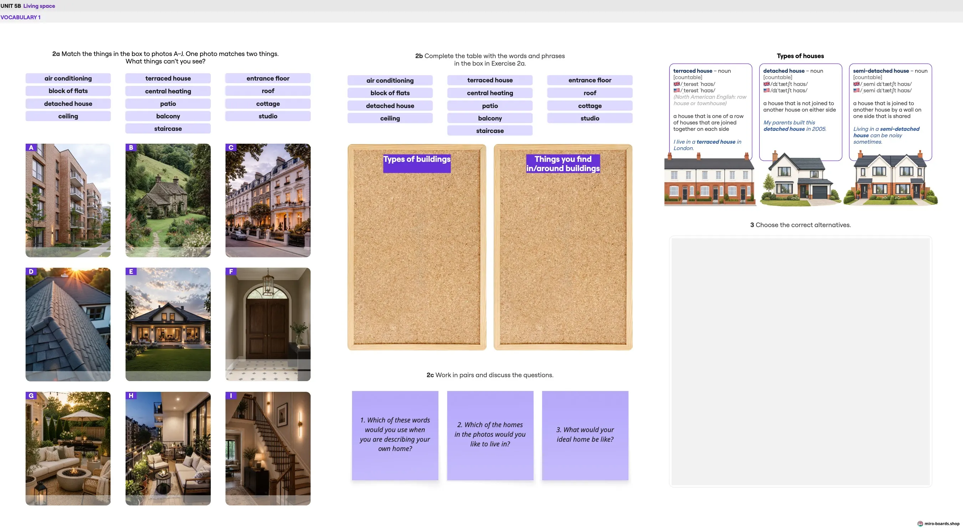The width and height of the screenshot is (963, 528).
Task: Click 'entrance floor' chip in exercise 2a
Action: coord(267,78)
